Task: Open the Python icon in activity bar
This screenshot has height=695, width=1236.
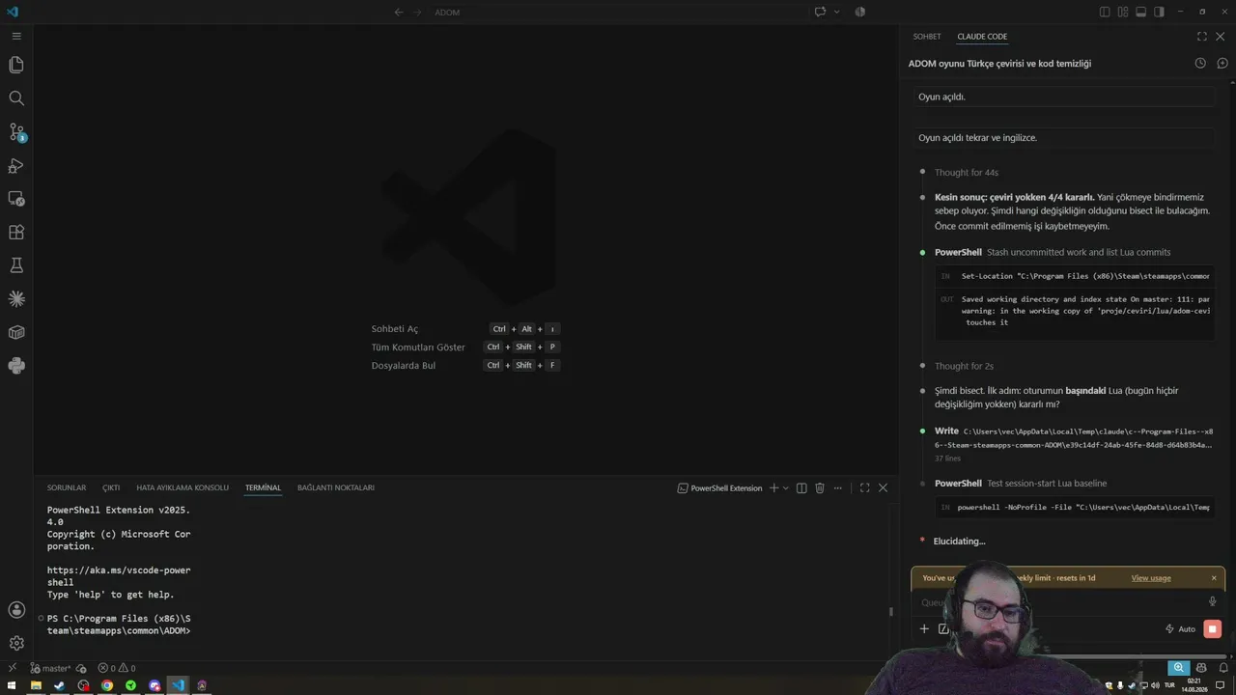Action: point(16,366)
